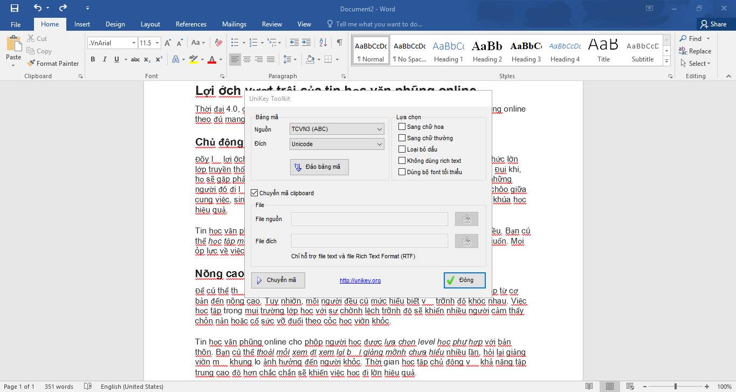The image size is (736, 392).
Task: Center-align the paragraph
Action: pyautogui.click(x=247, y=59)
